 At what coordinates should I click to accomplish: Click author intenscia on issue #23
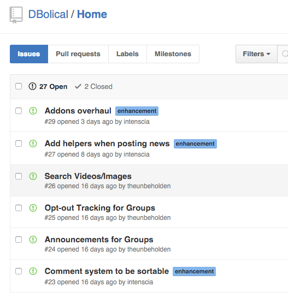140,282
